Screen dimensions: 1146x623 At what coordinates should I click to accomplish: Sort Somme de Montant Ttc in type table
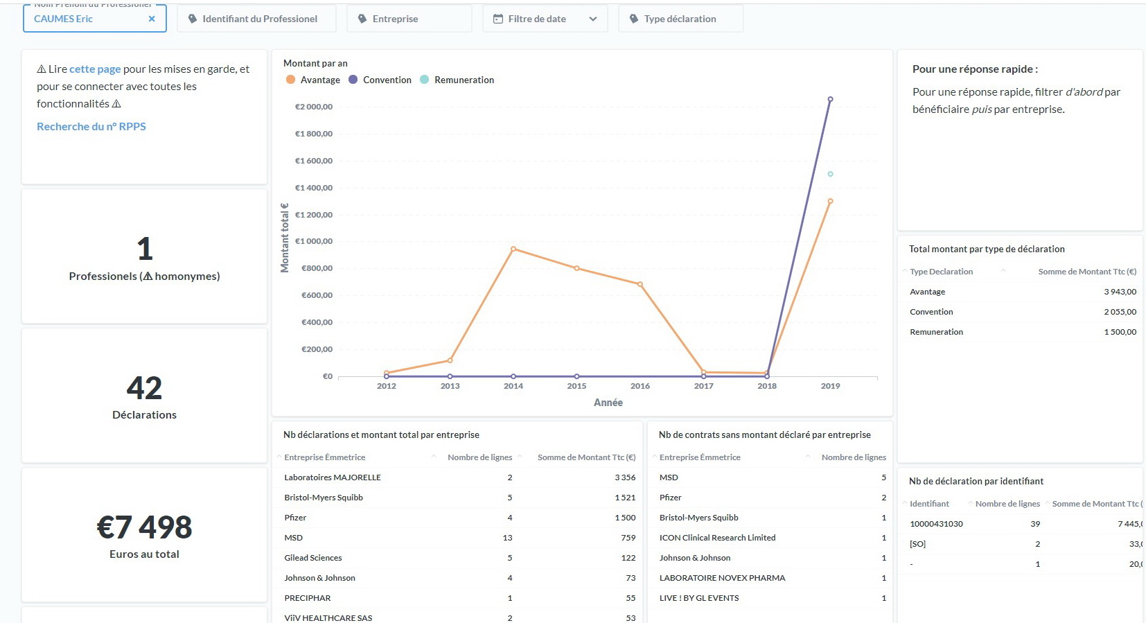pyautogui.click(x=1087, y=272)
